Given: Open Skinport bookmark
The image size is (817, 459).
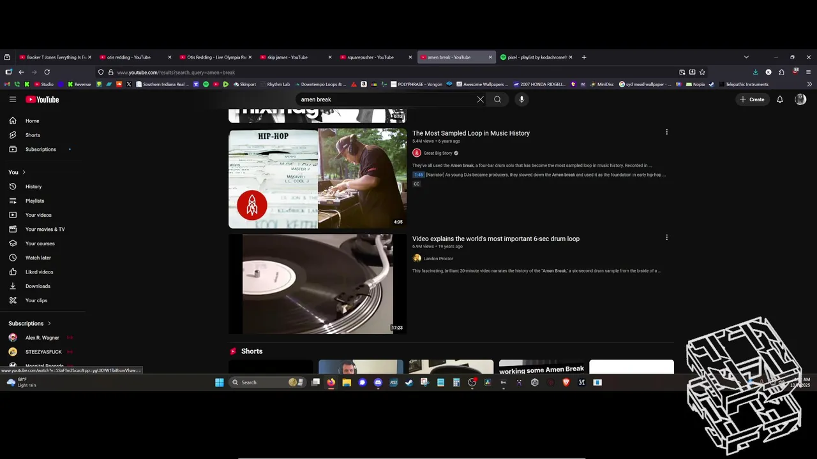Looking at the screenshot, I should pyautogui.click(x=244, y=84).
